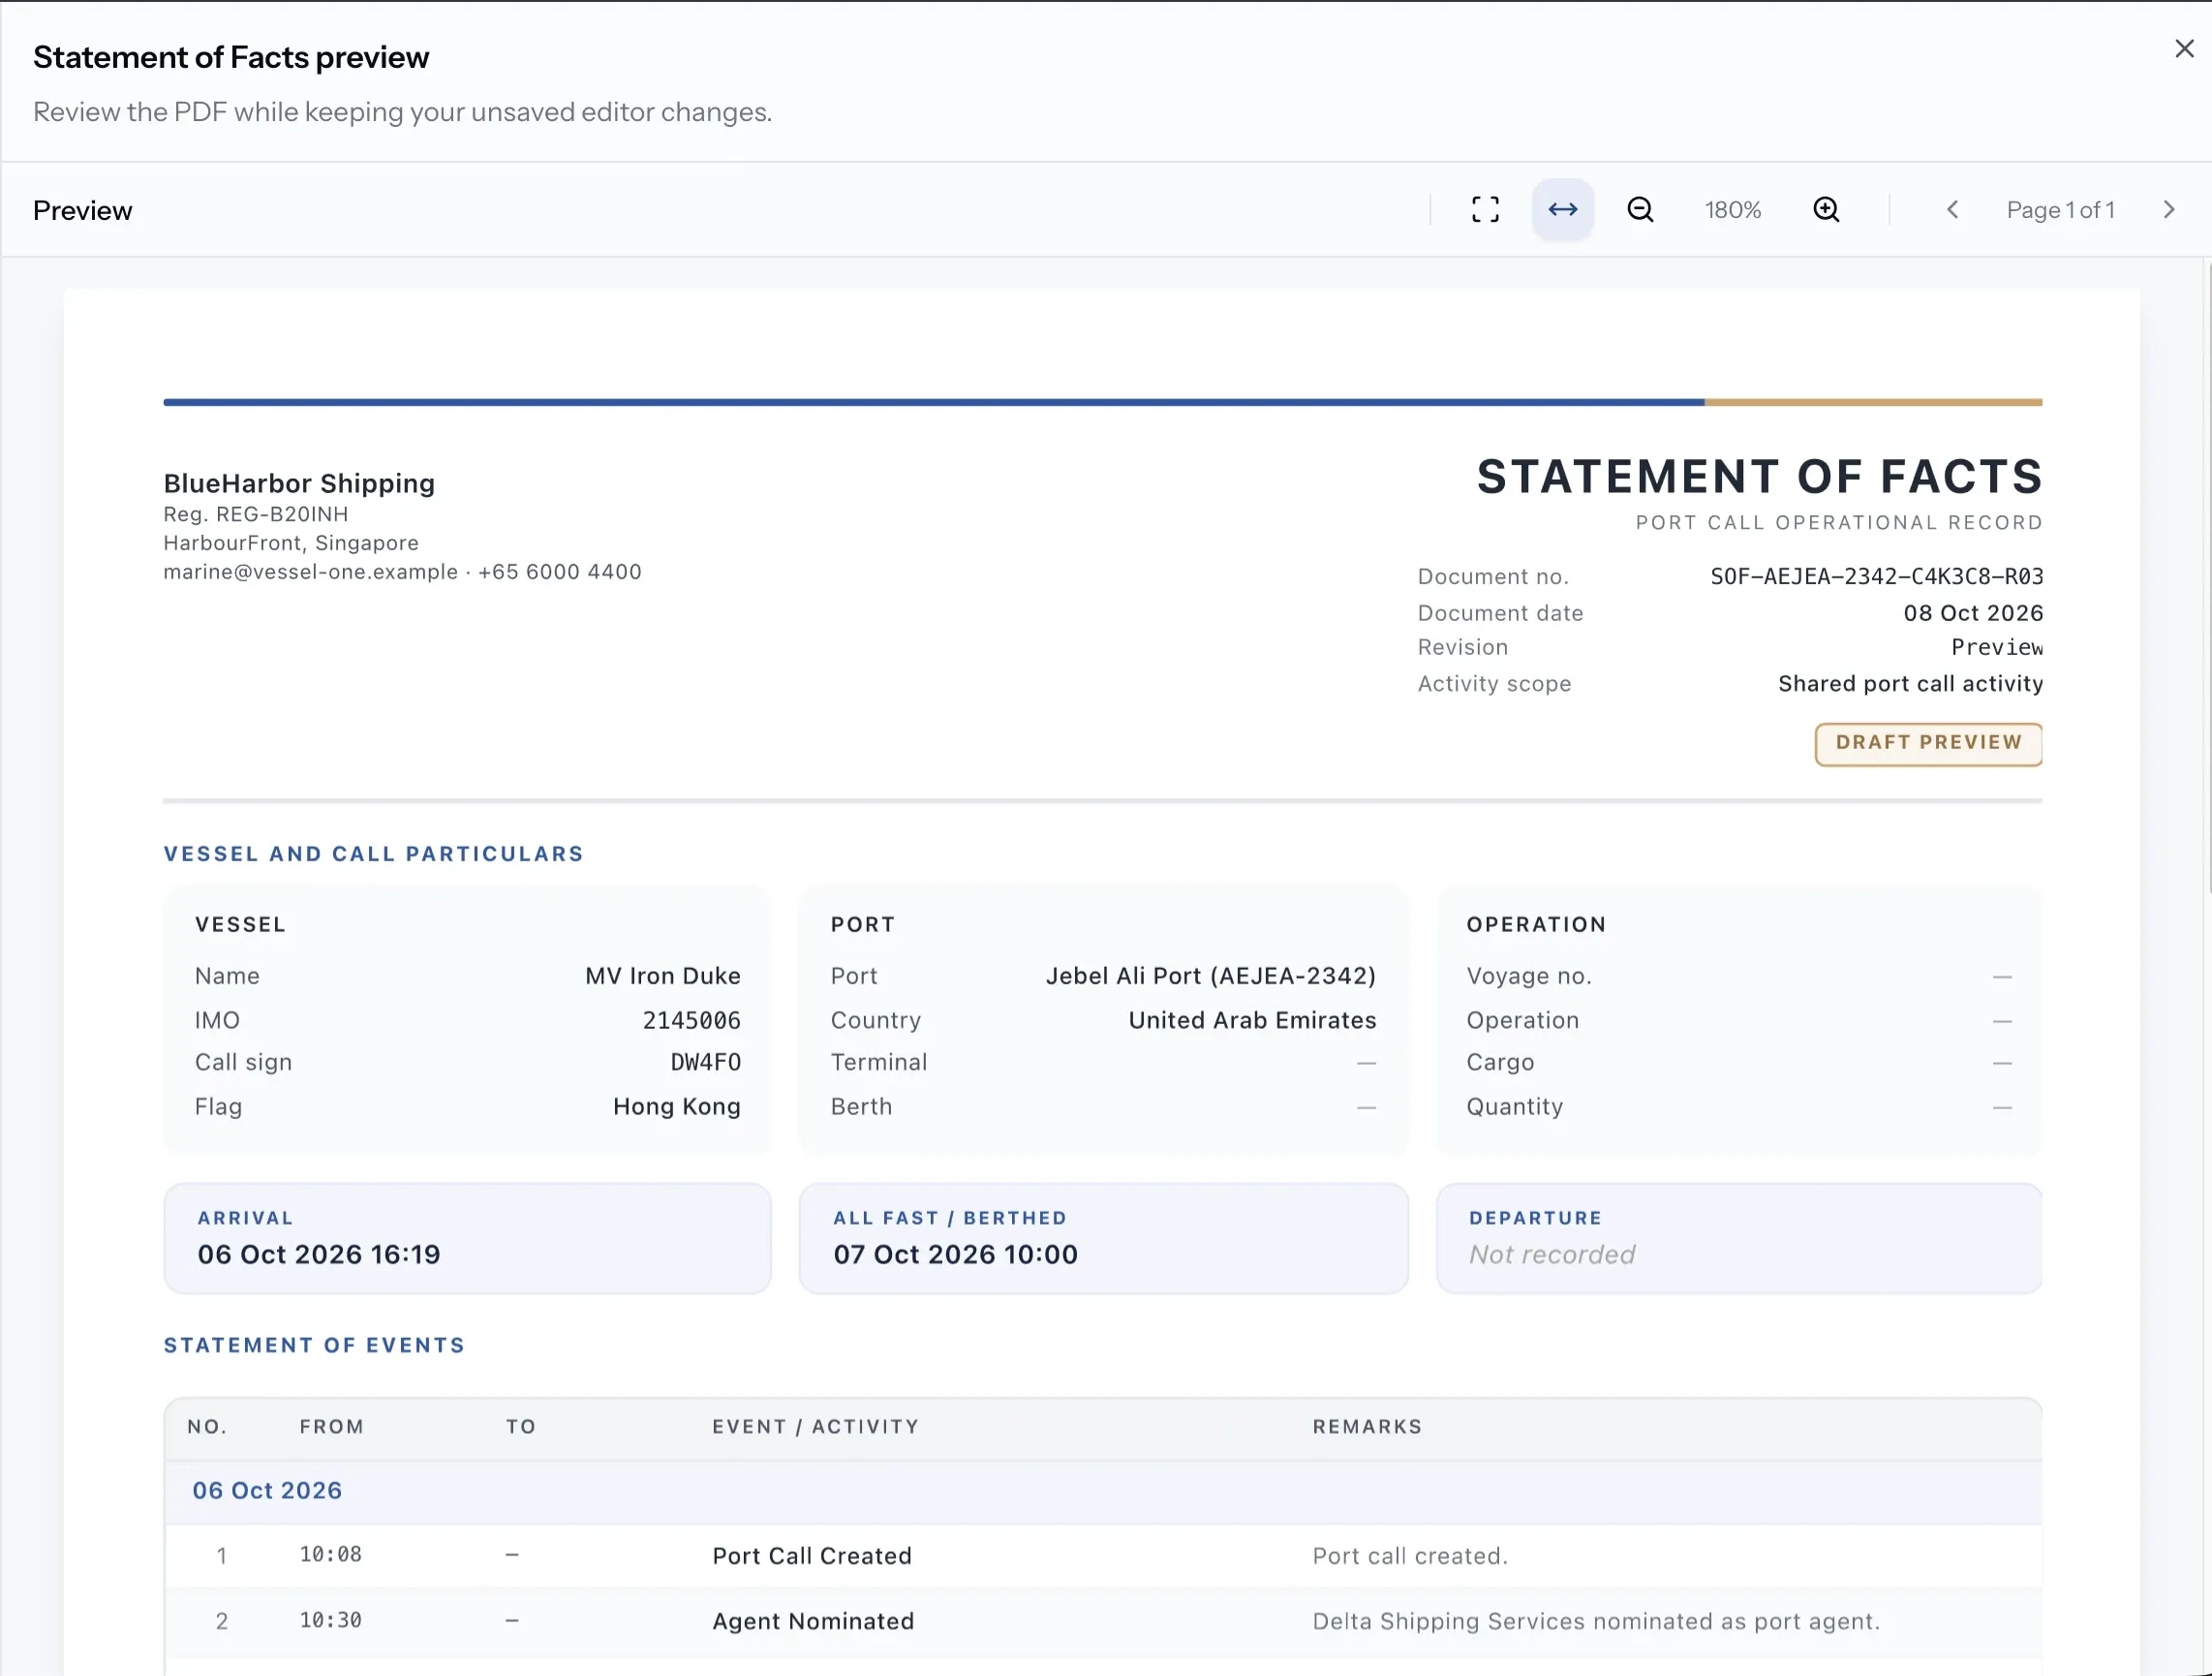Click the document date 08 Oct 2026
The image size is (2212, 1676).
coord(1972,612)
